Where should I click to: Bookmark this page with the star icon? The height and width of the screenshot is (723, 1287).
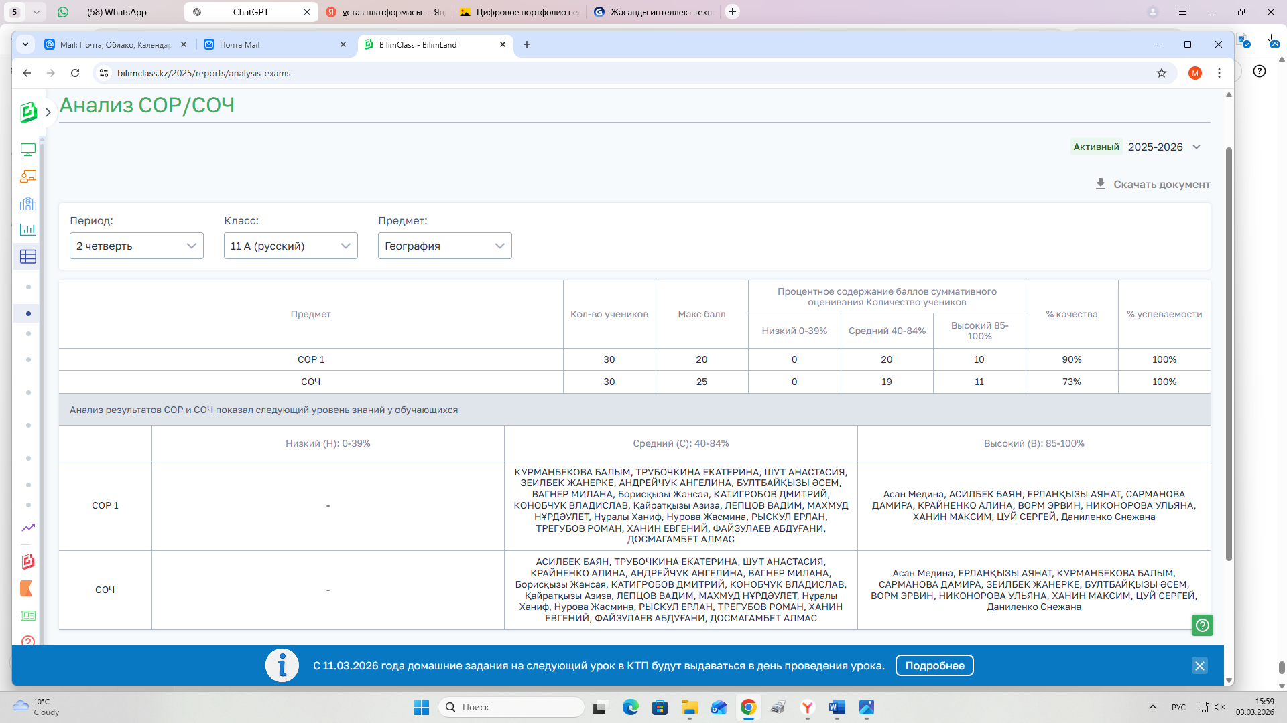pyautogui.click(x=1162, y=73)
